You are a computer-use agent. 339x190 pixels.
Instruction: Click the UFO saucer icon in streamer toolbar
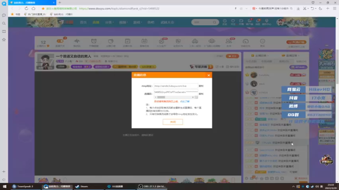point(211,41)
